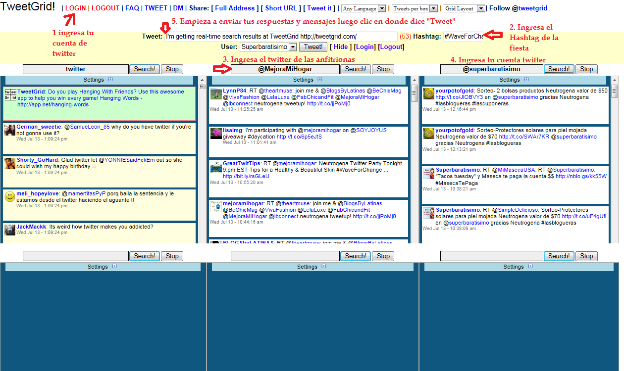Open the User dropdown showing Superbaratisimo

(268, 47)
